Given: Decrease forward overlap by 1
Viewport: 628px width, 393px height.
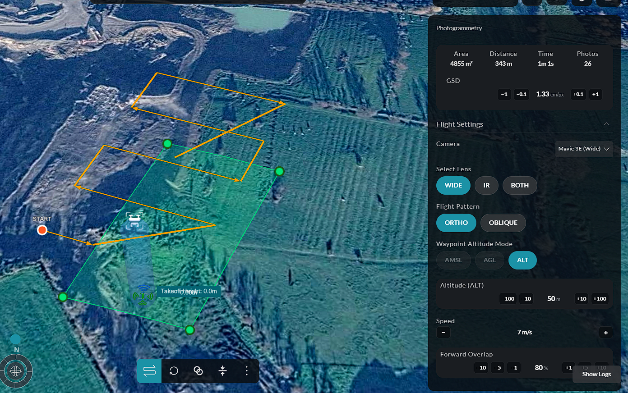Looking at the screenshot, I should coord(514,368).
